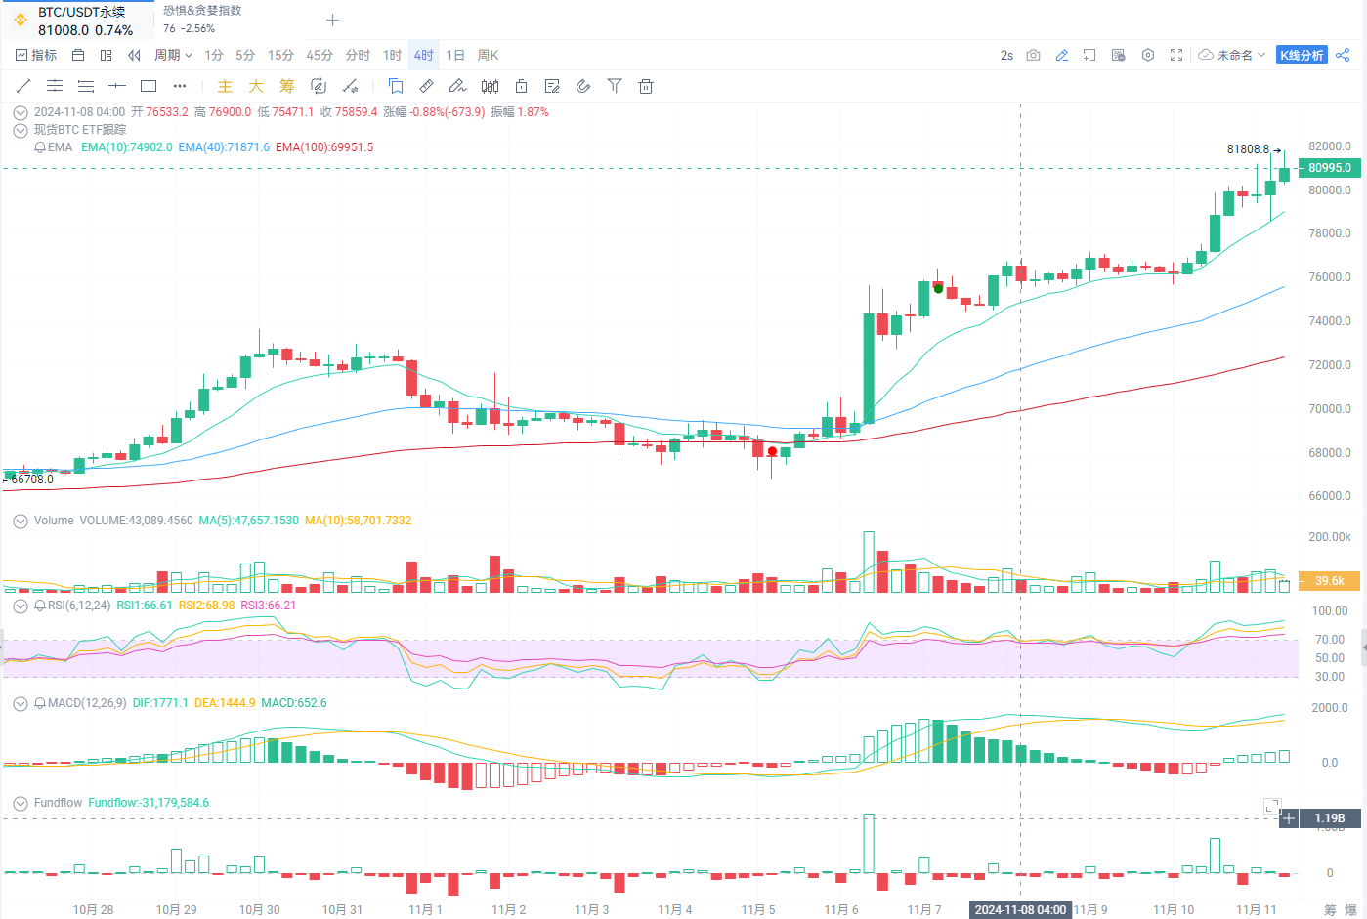The height and width of the screenshot is (919, 1367).
Task: Delete drawings with trash icon
Action: (646, 86)
